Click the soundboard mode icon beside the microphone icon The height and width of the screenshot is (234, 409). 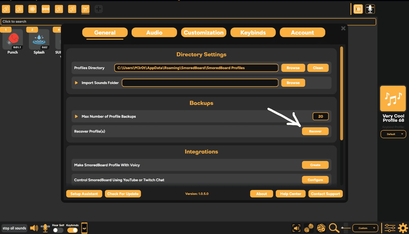[358, 9]
